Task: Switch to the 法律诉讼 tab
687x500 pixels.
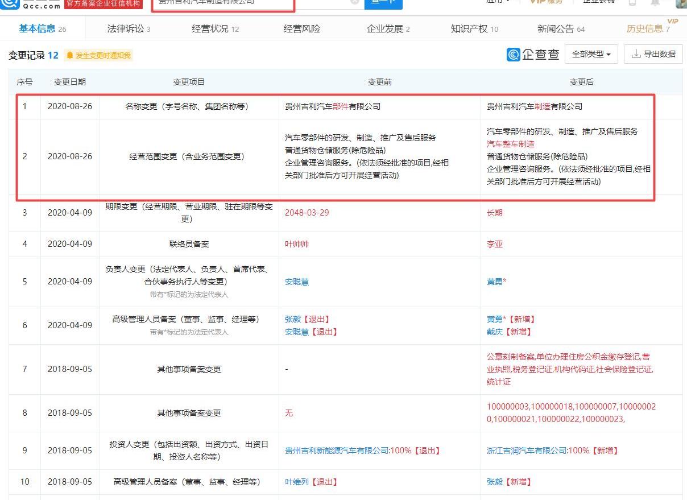Action: [129, 28]
